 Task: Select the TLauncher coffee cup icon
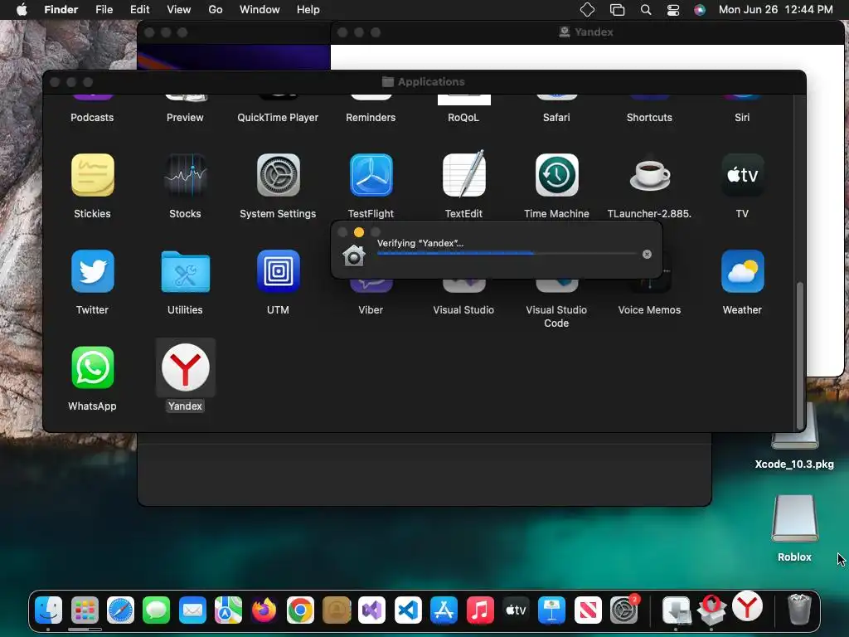click(650, 175)
